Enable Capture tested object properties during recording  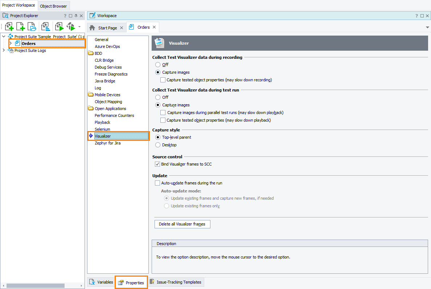163,80
